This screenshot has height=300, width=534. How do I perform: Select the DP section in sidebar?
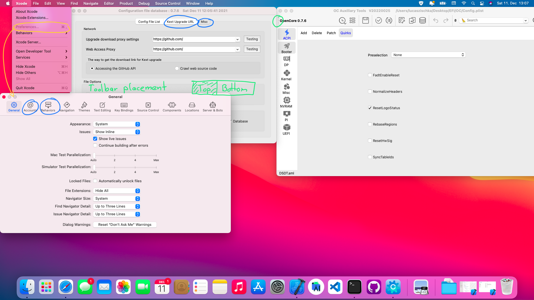[x=286, y=62]
